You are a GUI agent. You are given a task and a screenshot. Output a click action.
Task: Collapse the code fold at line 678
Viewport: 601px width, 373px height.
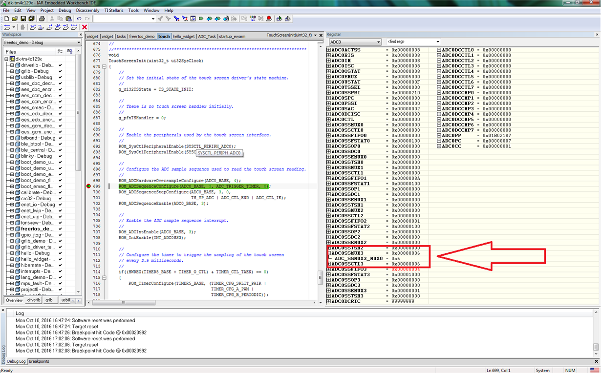point(104,67)
